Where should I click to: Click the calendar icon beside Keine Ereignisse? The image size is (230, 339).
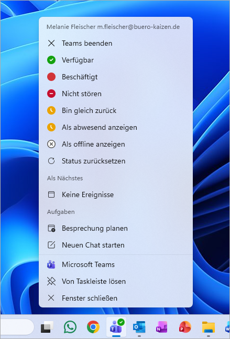pos(51,194)
